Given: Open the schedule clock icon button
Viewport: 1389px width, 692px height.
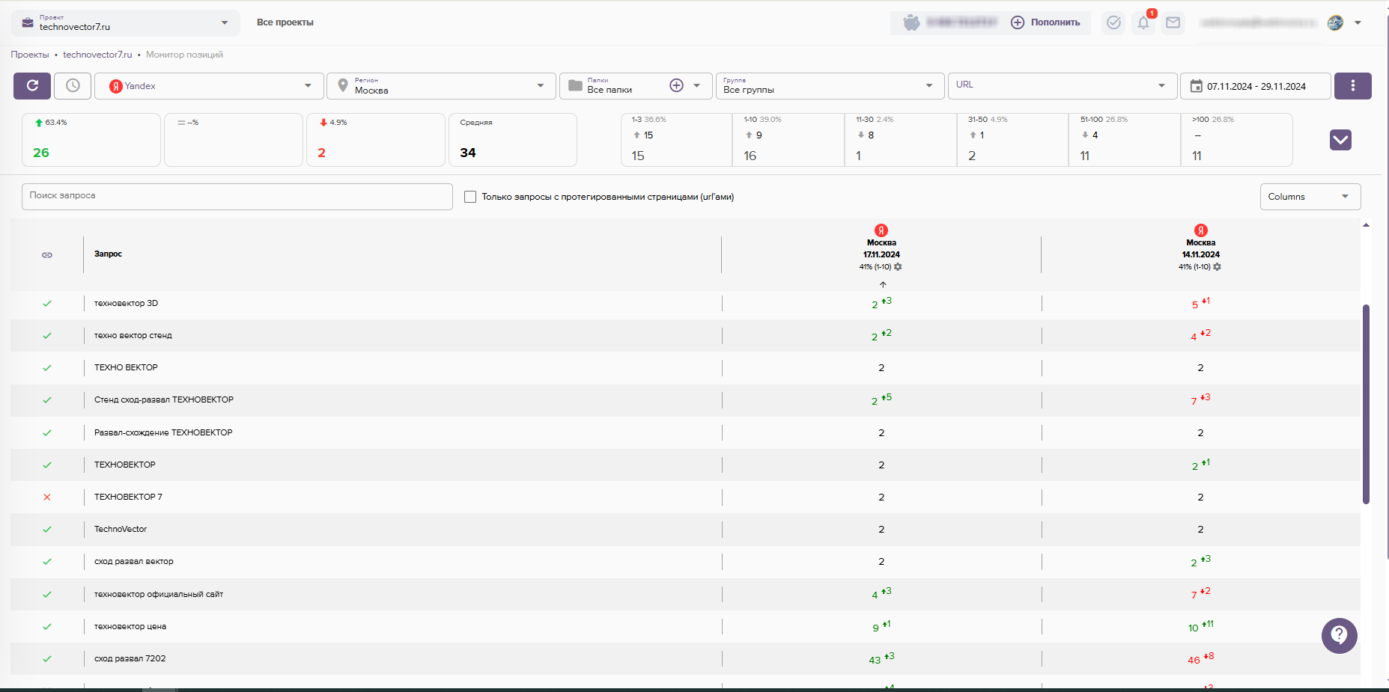Looking at the screenshot, I should pos(73,86).
